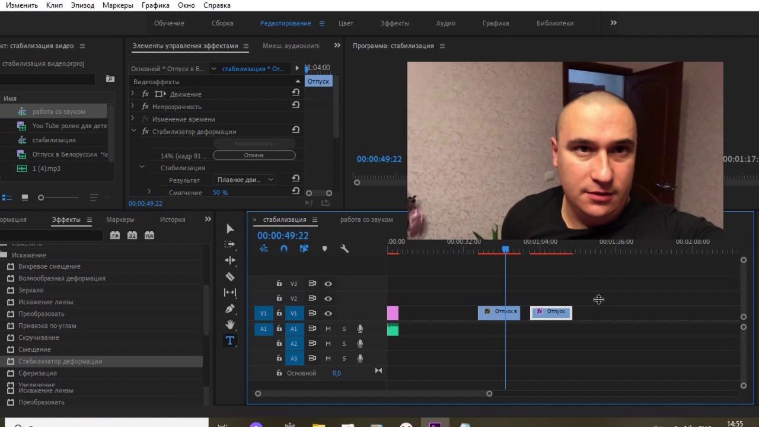Viewport: 759px width, 427px height.
Task: Click the find-bin icon beside project search
Action: (110, 79)
